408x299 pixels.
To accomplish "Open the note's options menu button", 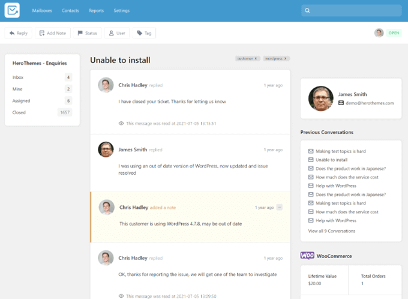I will (x=280, y=207).
